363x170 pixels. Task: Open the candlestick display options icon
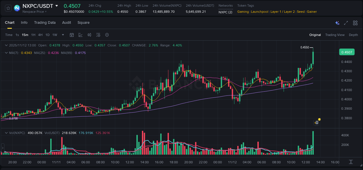(89, 35)
